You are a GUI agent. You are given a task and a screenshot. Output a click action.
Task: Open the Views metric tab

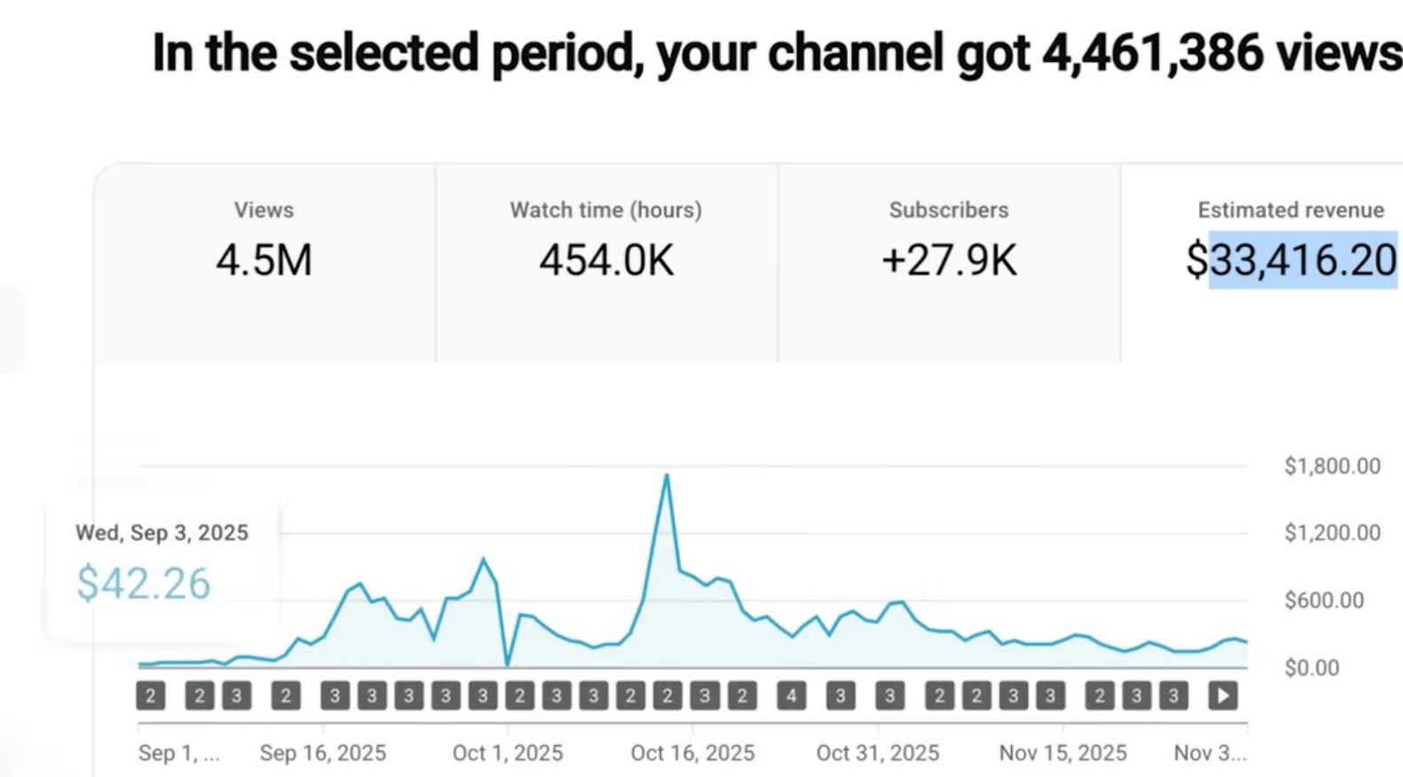coord(264,263)
